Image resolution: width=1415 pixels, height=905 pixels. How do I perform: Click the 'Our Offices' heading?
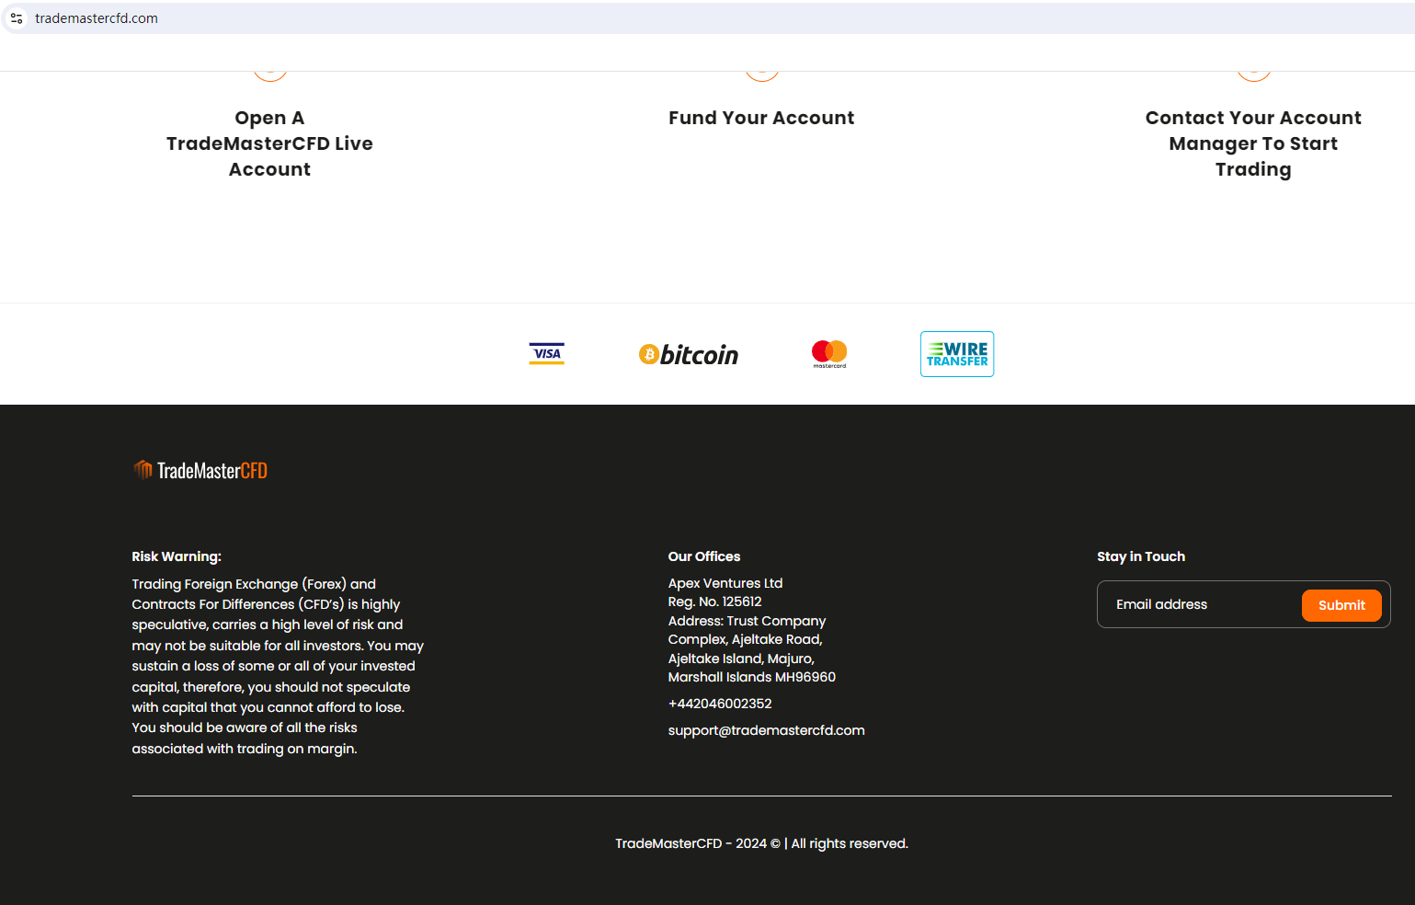[704, 556]
